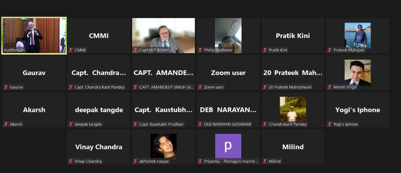Click muted mic icon next to Milind
The width and height of the screenshot is (401, 173).
click(265, 161)
